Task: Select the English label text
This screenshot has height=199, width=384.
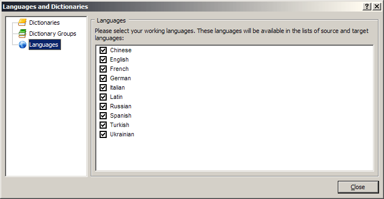Action: tap(119, 59)
